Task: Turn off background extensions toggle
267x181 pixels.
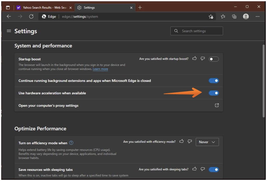Action: (214, 80)
